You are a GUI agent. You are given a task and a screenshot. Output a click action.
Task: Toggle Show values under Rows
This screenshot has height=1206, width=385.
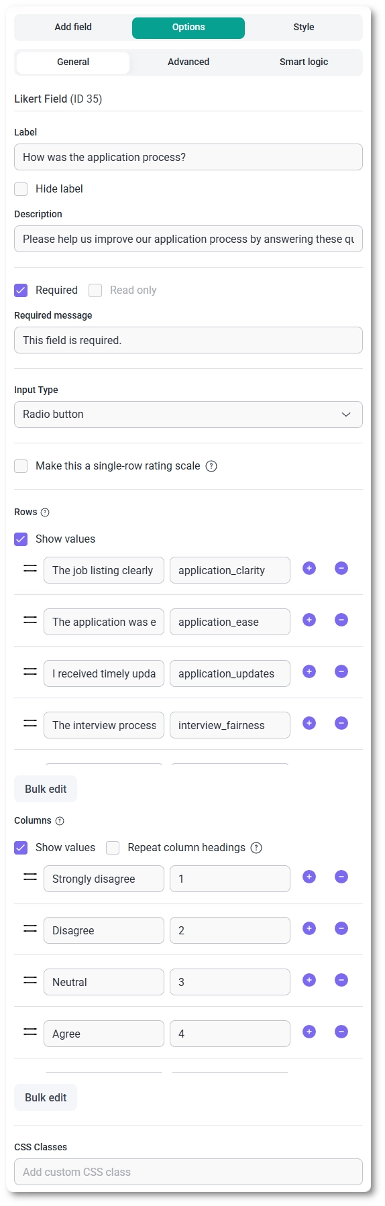(x=21, y=539)
